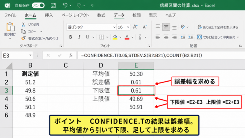Click formula bar confirm checkmark icon
Screen dimensions: 245x138
tap(59, 55)
